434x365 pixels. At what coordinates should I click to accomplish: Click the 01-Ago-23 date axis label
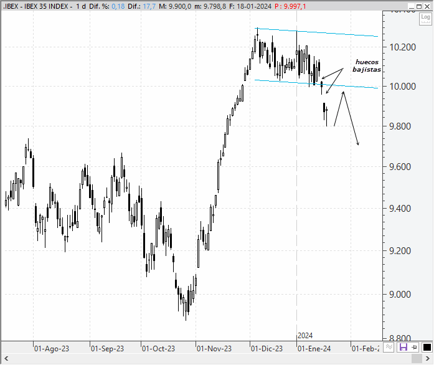pyautogui.click(x=52, y=349)
